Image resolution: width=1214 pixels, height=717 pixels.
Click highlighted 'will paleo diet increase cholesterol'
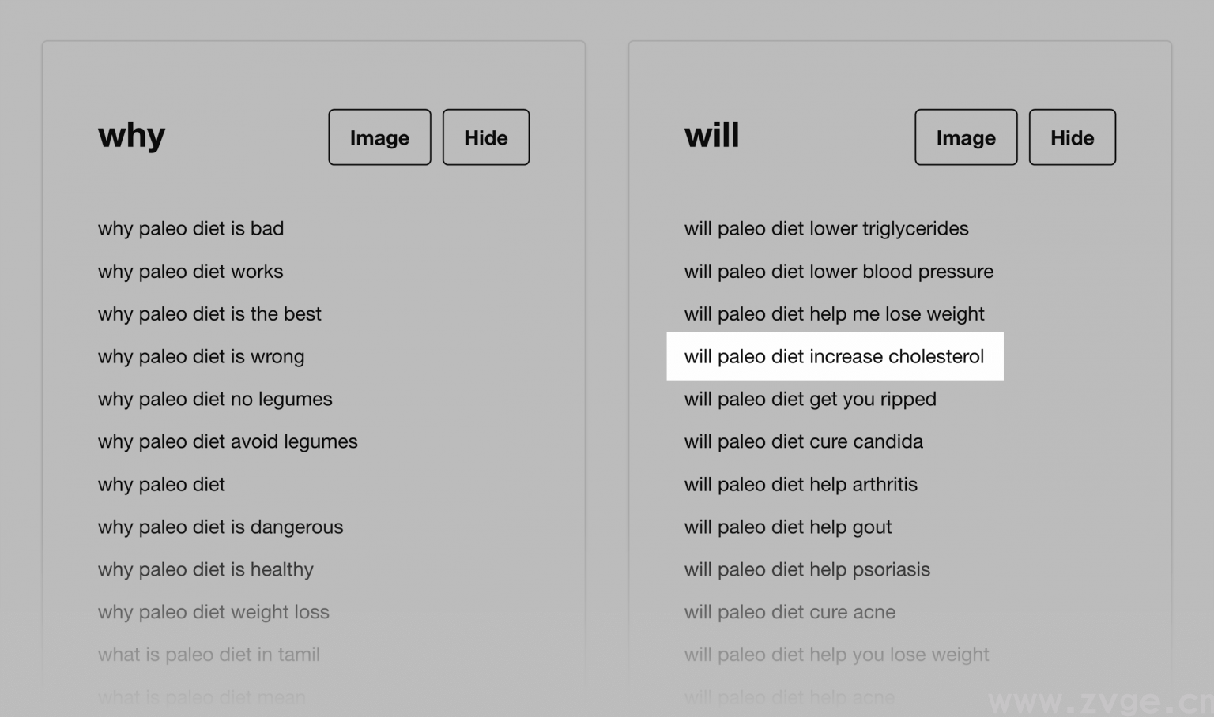point(834,357)
